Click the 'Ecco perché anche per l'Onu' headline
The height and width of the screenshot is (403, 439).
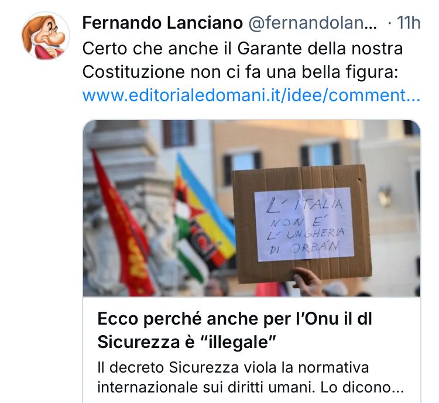point(235,319)
